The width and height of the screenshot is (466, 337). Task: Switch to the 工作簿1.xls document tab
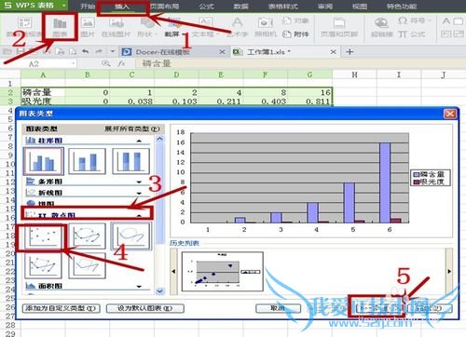[285, 52]
